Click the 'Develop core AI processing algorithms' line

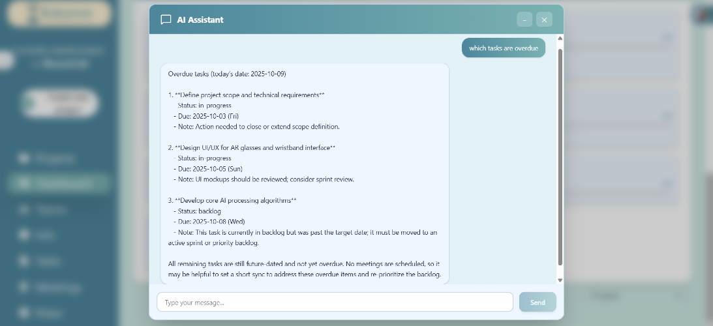tap(232, 201)
